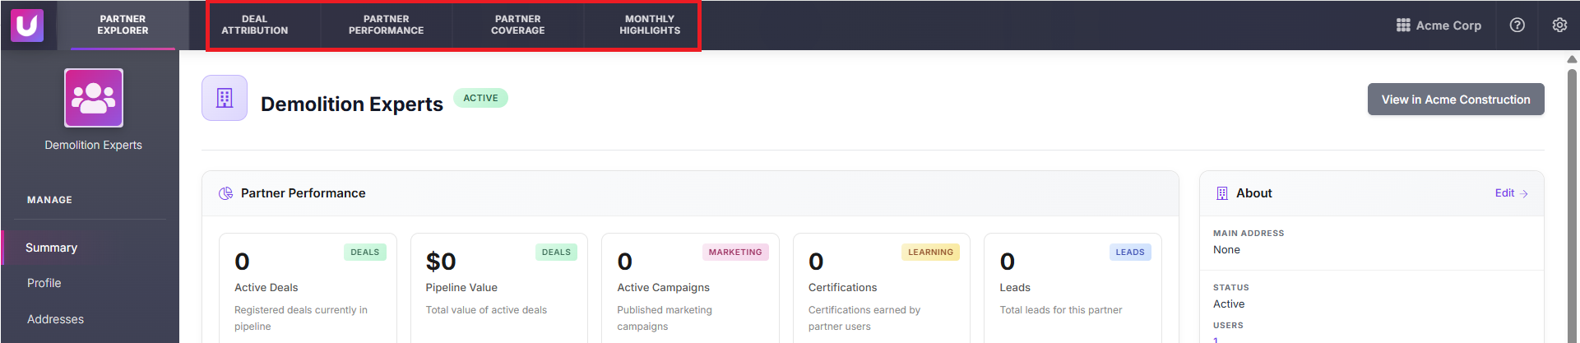Image resolution: width=1580 pixels, height=343 pixels.
Task: Click the MARKETING tag badge
Action: tap(735, 253)
